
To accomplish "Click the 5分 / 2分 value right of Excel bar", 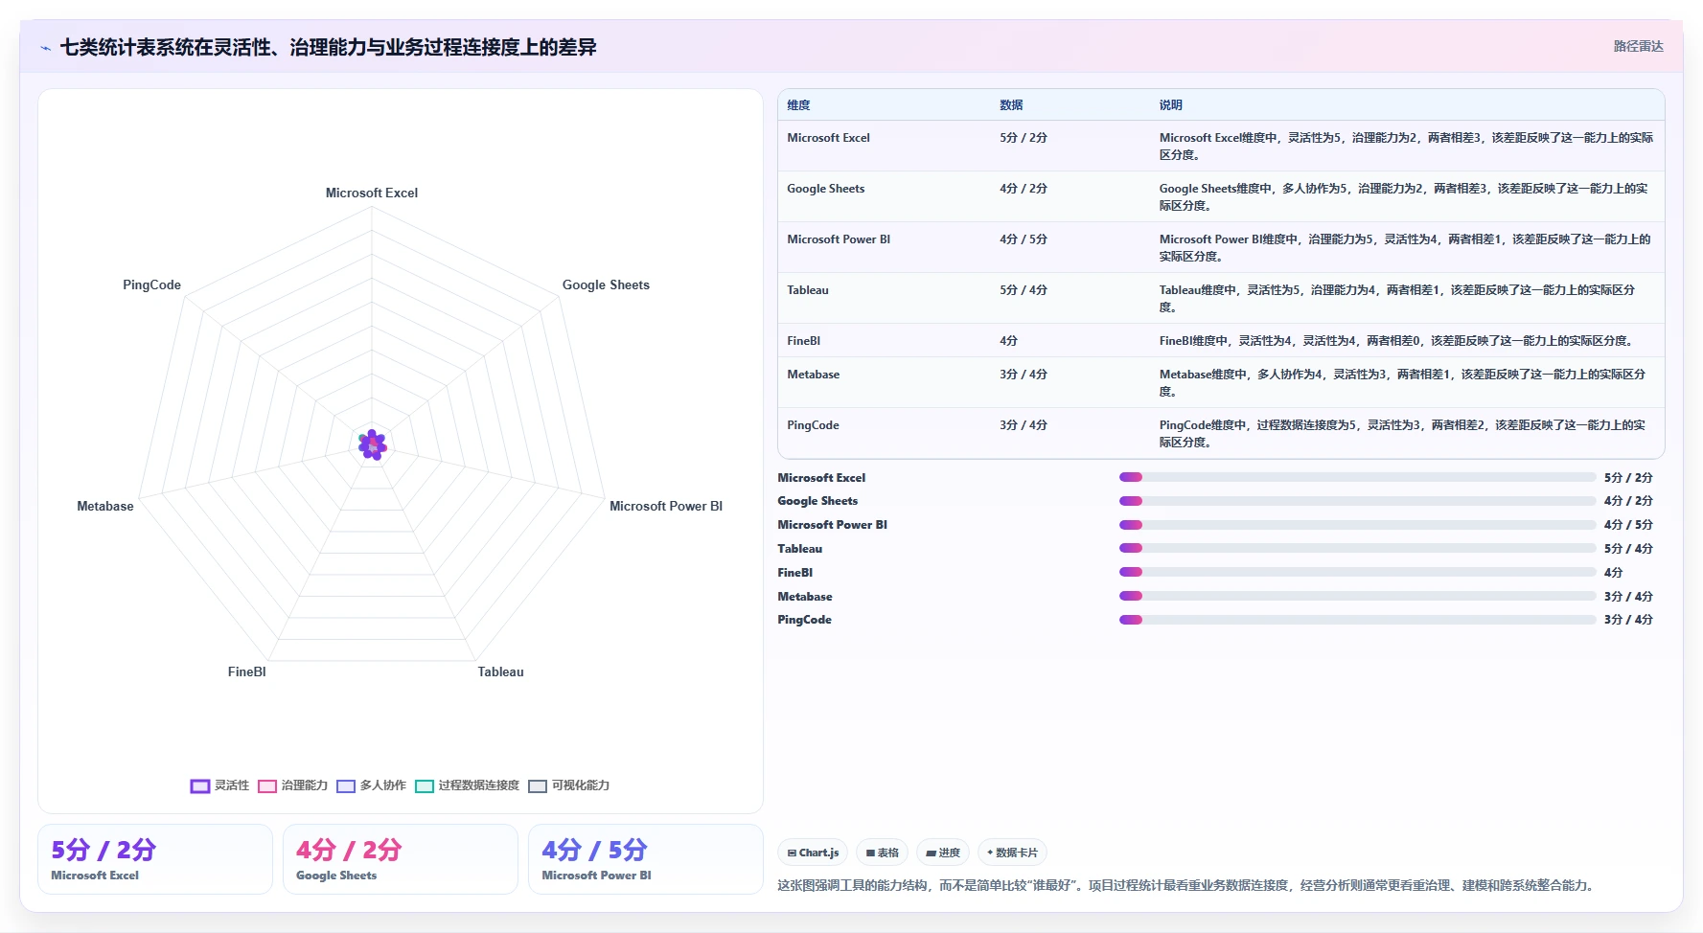I will point(1628,477).
